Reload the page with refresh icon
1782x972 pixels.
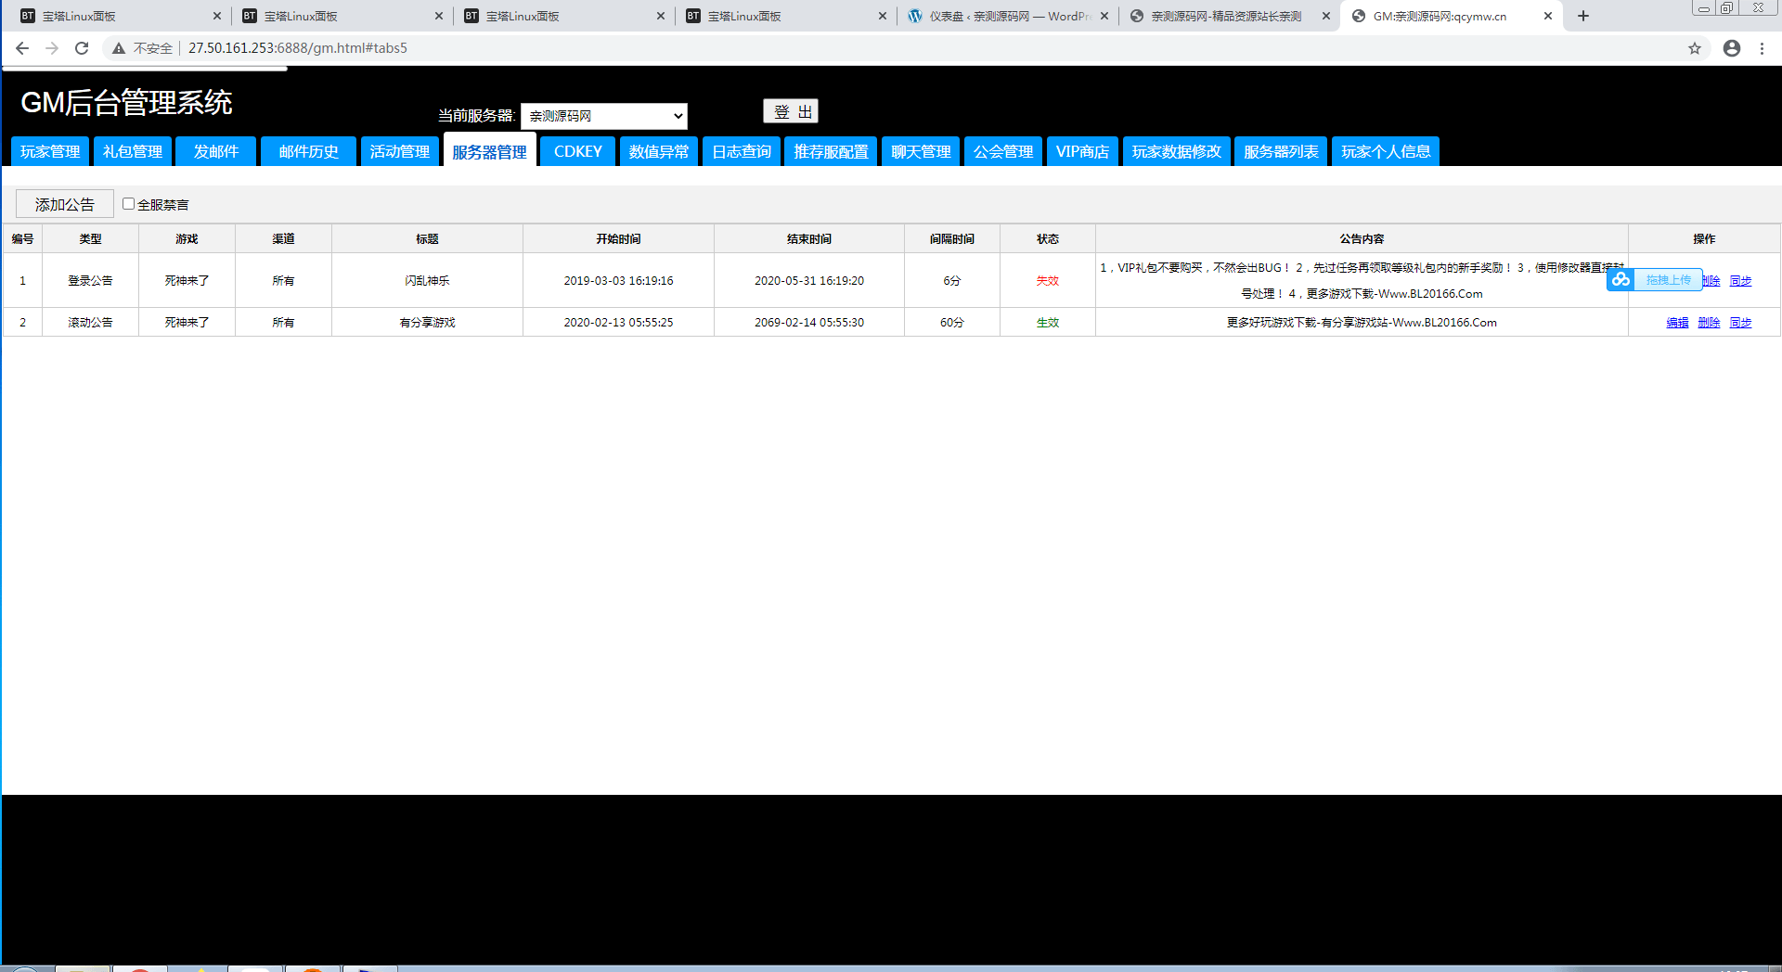click(82, 48)
